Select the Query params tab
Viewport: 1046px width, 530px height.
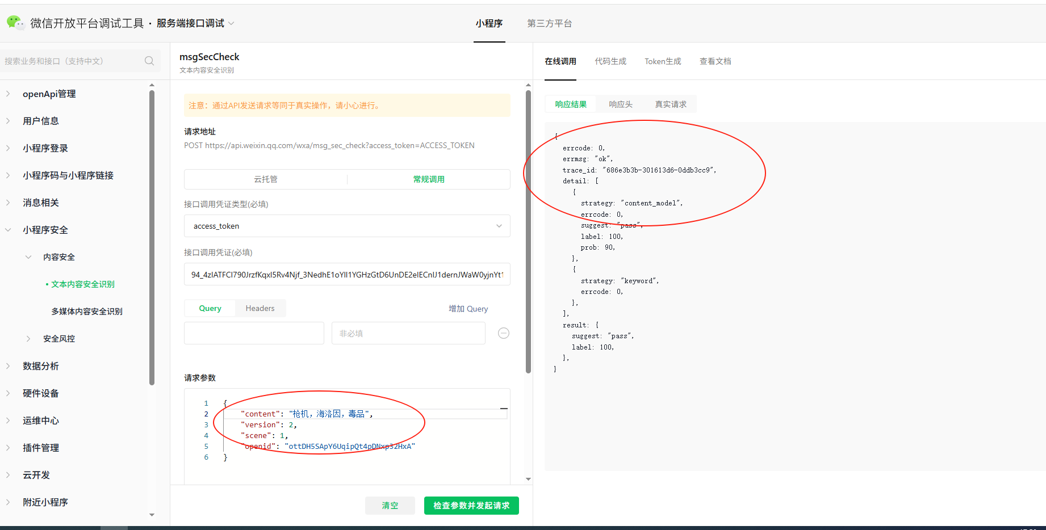[x=210, y=308]
